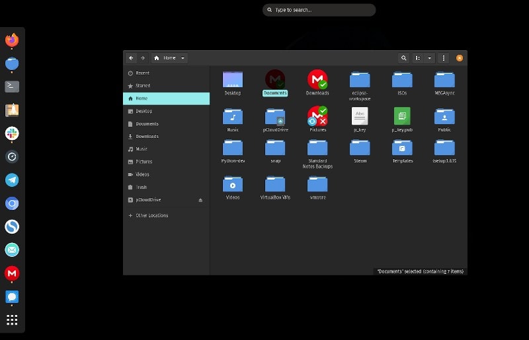
Task: Open Telegram from the dock
Action: point(12,180)
